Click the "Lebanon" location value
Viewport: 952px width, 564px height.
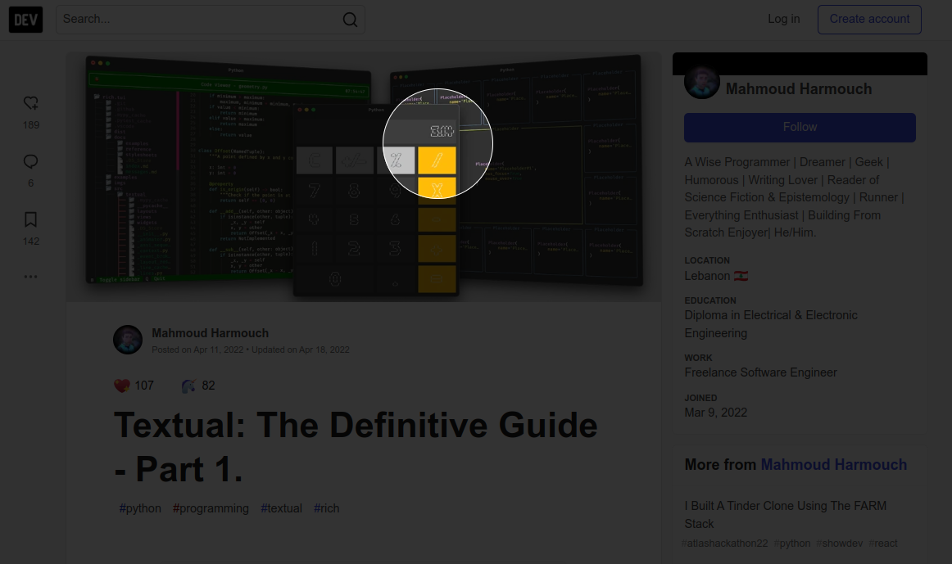[707, 276]
